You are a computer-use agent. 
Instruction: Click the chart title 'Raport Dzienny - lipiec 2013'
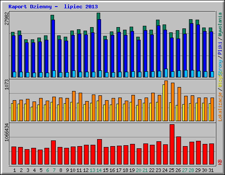pos(53,7)
